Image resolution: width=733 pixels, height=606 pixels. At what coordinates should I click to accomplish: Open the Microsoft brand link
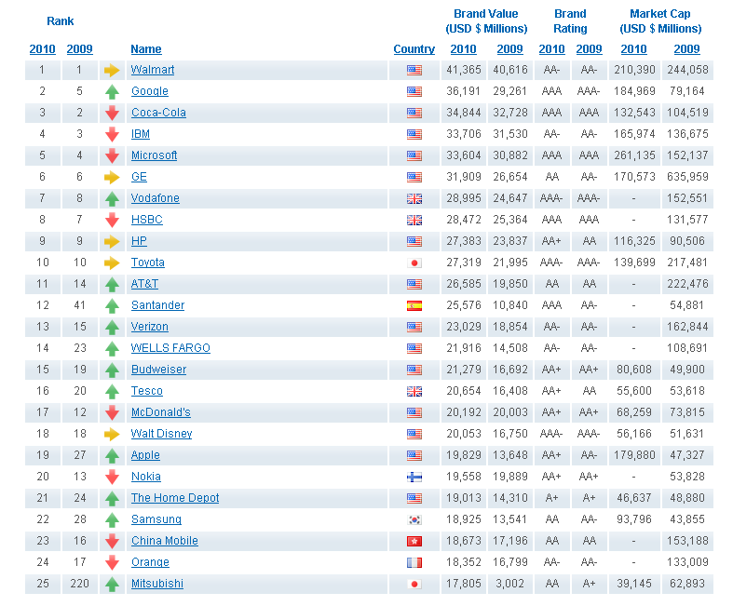(154, 155)
